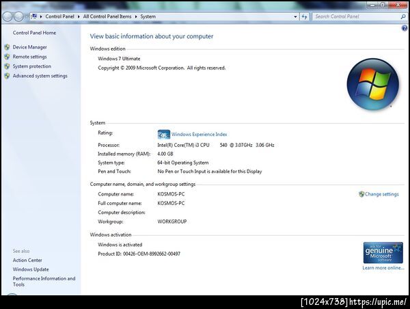Select System breadcrumb segment

coord(148,16)
